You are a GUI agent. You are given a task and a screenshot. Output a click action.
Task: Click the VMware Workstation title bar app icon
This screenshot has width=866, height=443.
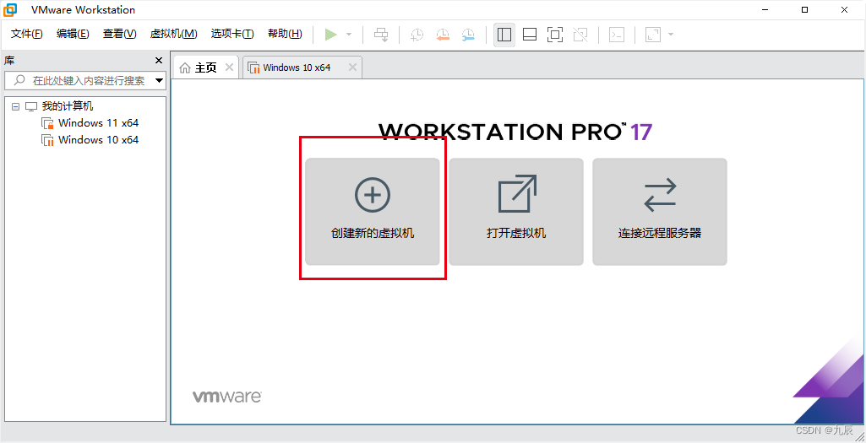coord(10,10)
